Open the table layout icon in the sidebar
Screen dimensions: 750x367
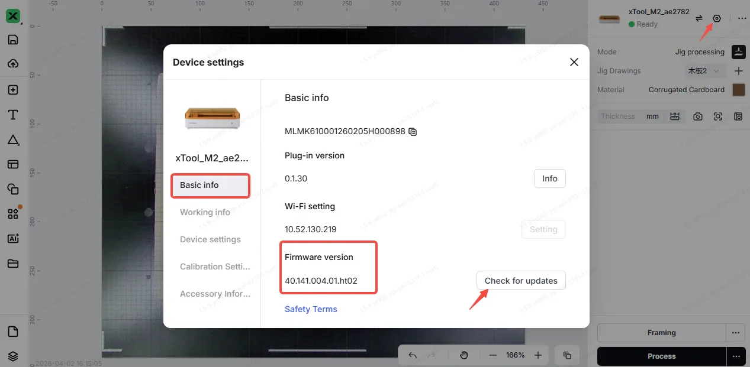coord(13,164)
